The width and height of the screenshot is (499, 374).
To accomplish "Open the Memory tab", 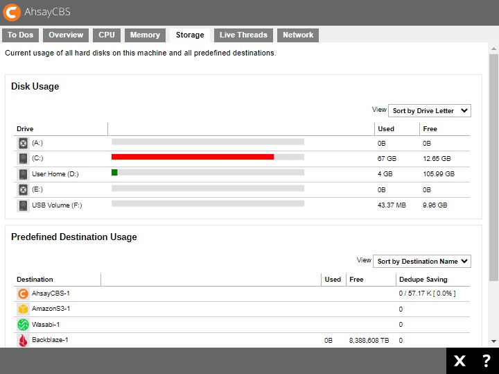I will pyautogui.click(x=145, y=35).
